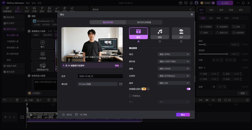Viewport: 252px width, 130px height.
Task: Open the user avatar profile
Action: [196, 3]
